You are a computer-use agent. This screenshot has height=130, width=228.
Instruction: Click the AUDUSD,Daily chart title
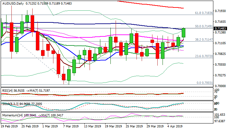pyautogui.click(x=13, y=3)
